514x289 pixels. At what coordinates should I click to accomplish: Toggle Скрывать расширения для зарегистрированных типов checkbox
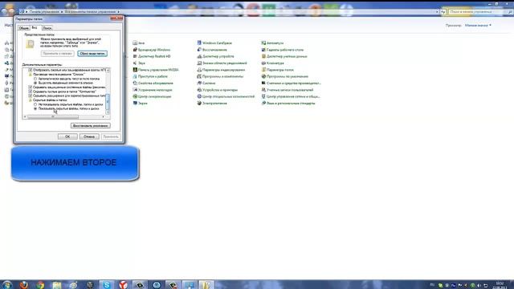pyautogui.click(x=31, y=96)
